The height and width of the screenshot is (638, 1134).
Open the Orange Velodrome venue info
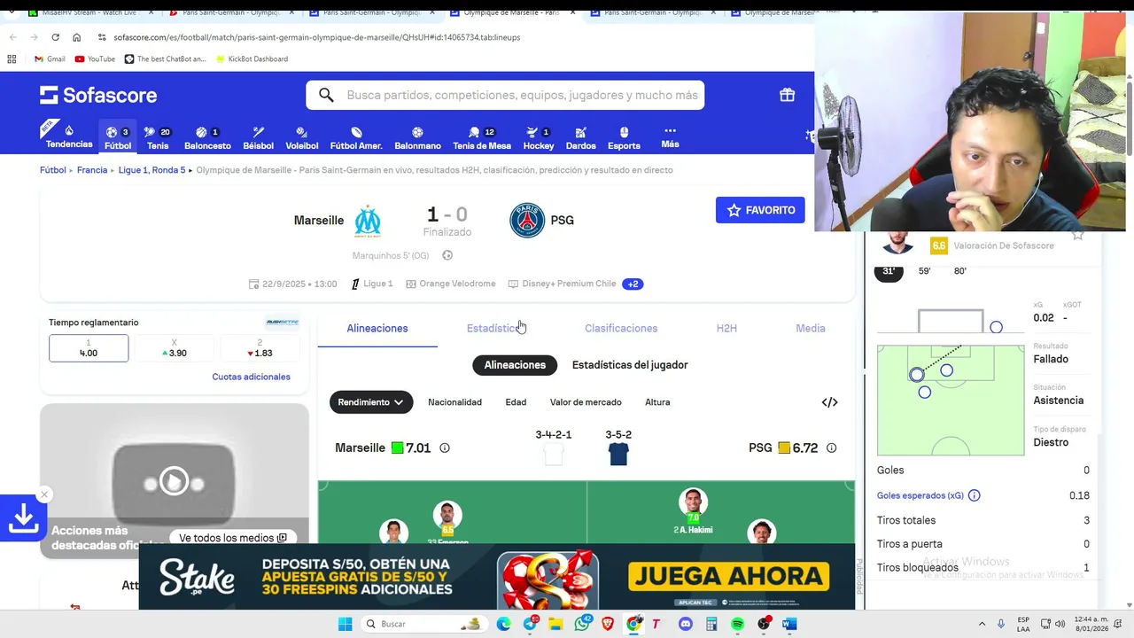(x=451, y=284)
